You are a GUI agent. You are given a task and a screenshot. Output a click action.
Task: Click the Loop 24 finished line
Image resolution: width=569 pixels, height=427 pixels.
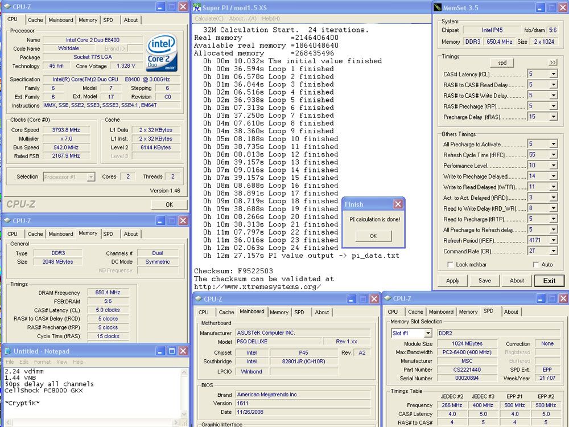270,248
